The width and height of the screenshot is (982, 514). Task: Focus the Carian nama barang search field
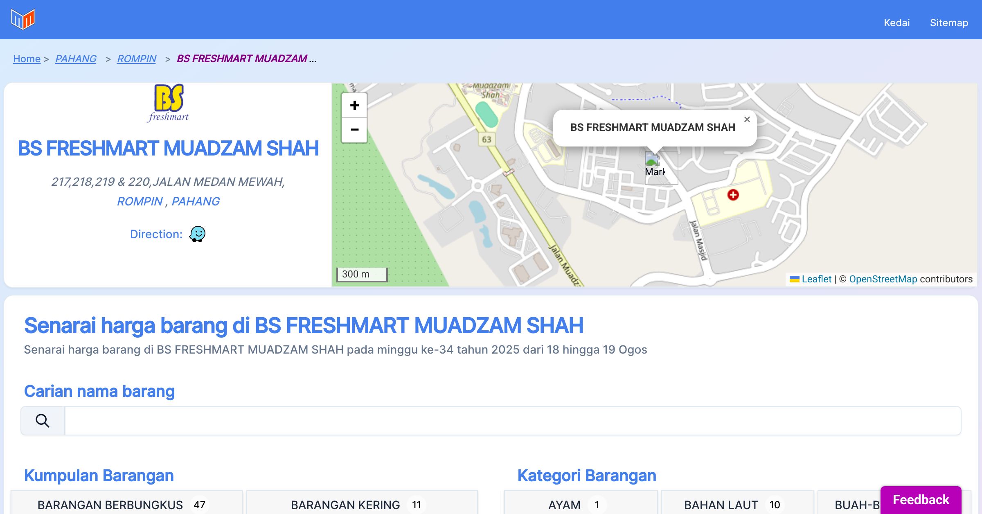click(512, 421)
